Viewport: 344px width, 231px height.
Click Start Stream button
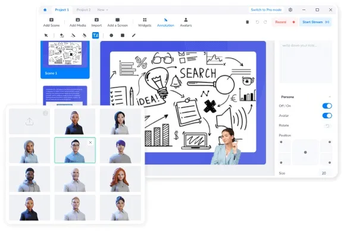point(315,22)
